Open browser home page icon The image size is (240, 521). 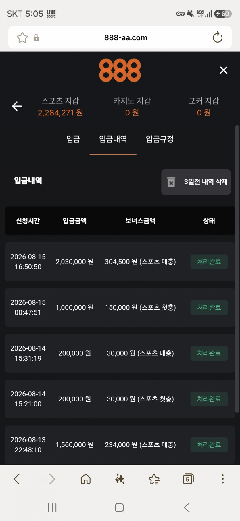click(86, 479)
